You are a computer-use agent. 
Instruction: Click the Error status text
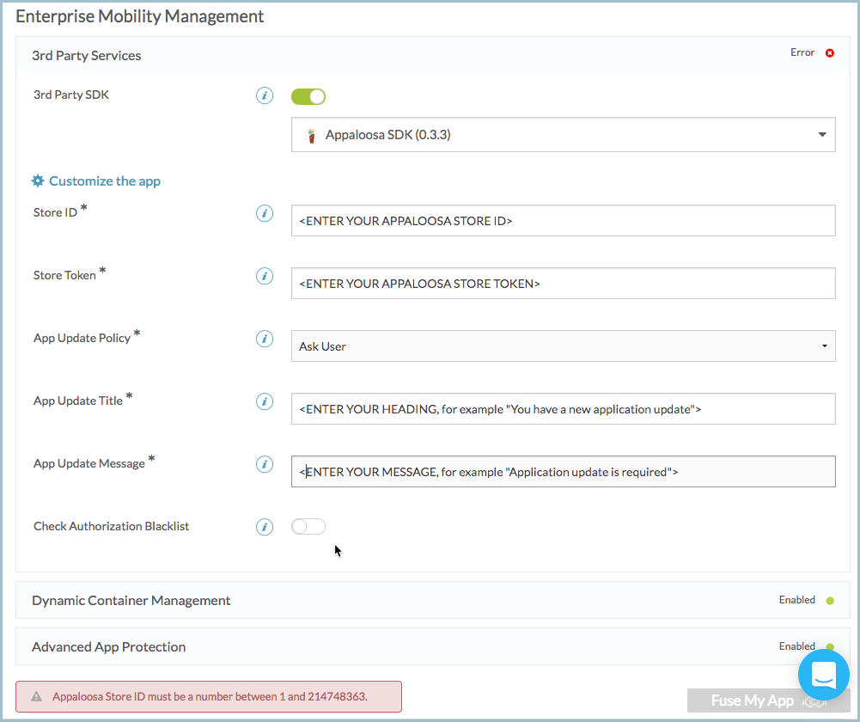tap(802, 52)
